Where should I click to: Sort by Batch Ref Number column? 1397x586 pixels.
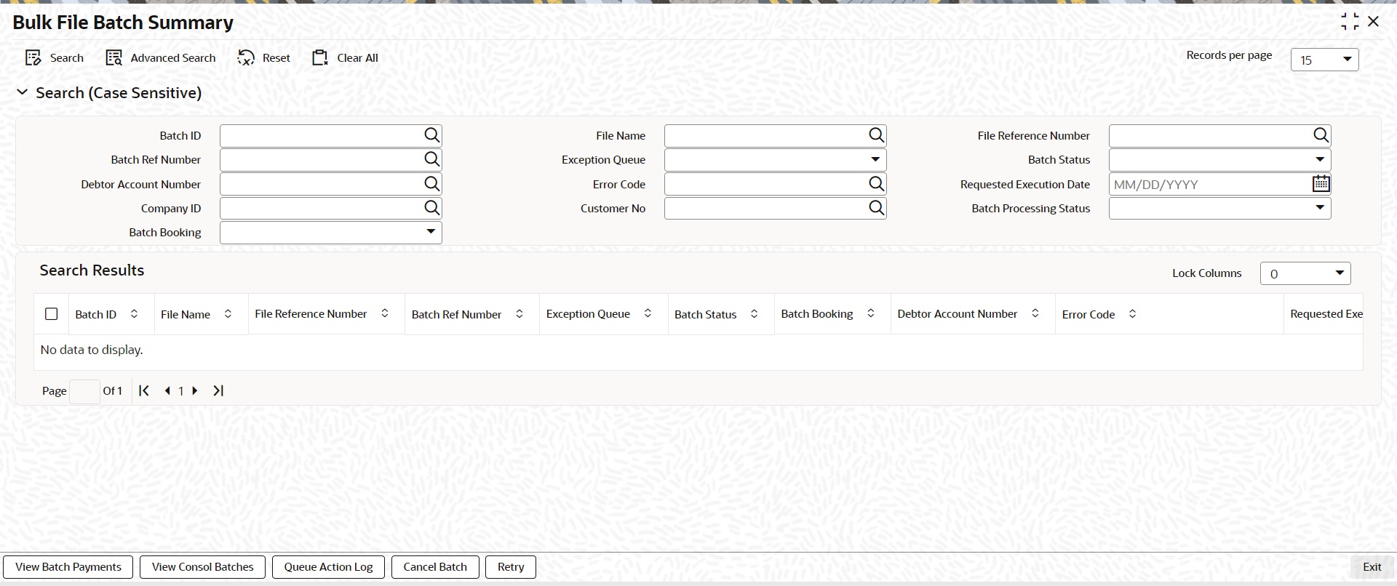520,314
